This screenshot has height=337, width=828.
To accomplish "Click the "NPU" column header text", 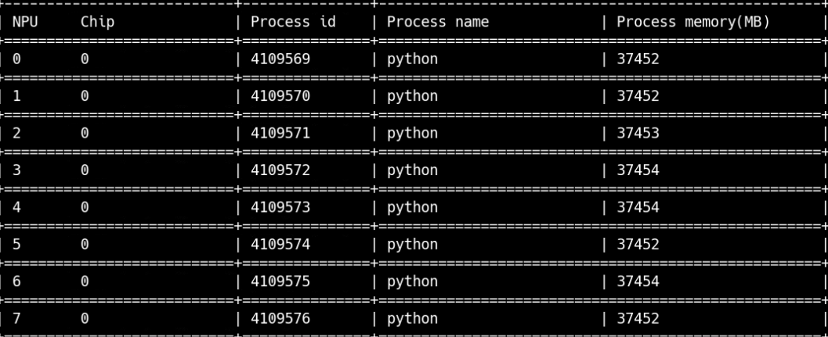I will (x=25, y=22).
